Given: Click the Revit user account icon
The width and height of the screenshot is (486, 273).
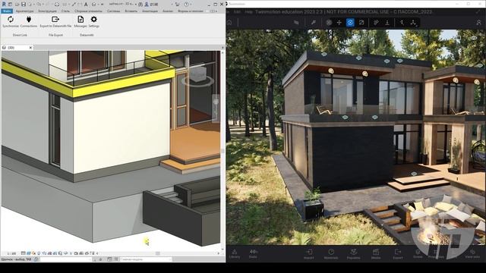Looking at the screenshot, I should [x=147, y=5].
